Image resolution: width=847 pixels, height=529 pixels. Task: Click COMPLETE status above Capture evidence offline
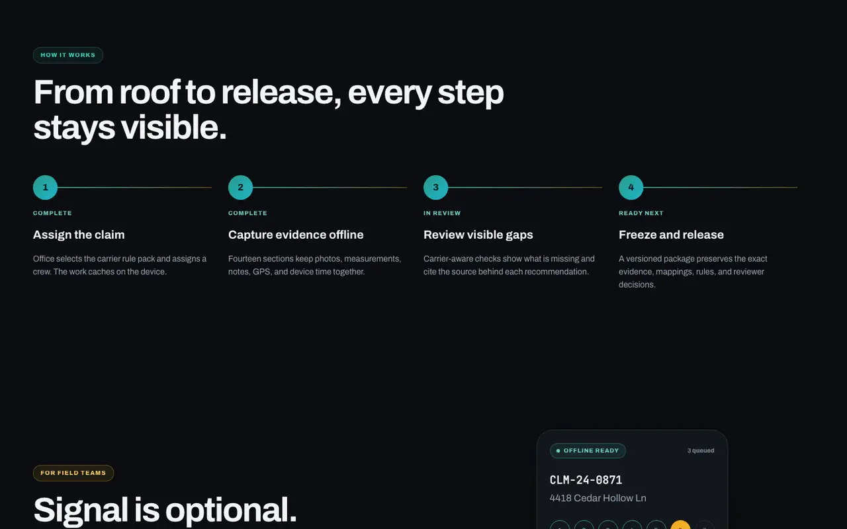(x=247, y=213)
